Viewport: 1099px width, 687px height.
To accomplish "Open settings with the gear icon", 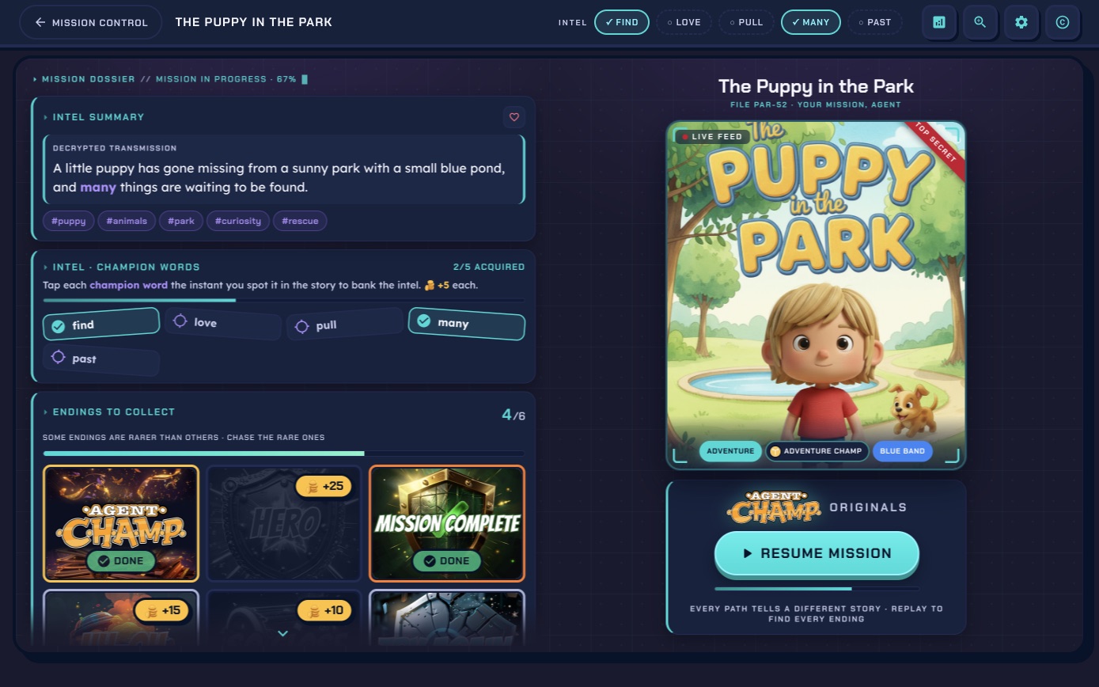I will [x=1021, y=22].
